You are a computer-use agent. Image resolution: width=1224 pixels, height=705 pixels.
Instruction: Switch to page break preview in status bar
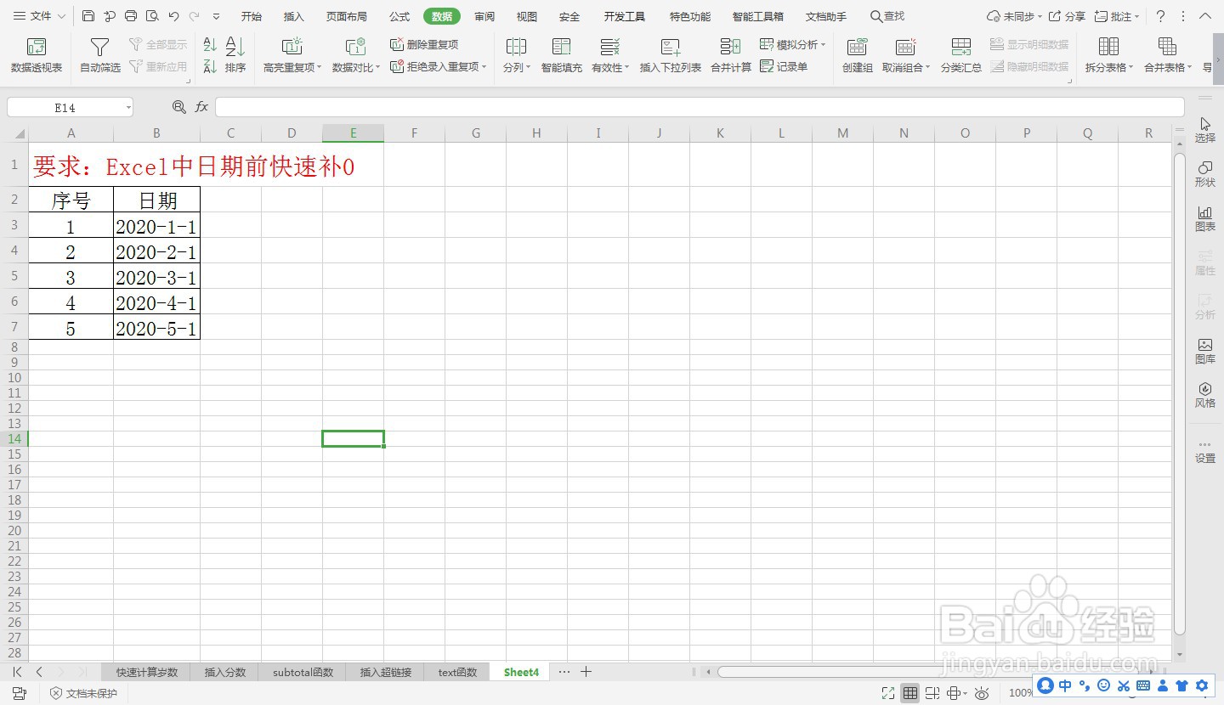tap(932, 693)
